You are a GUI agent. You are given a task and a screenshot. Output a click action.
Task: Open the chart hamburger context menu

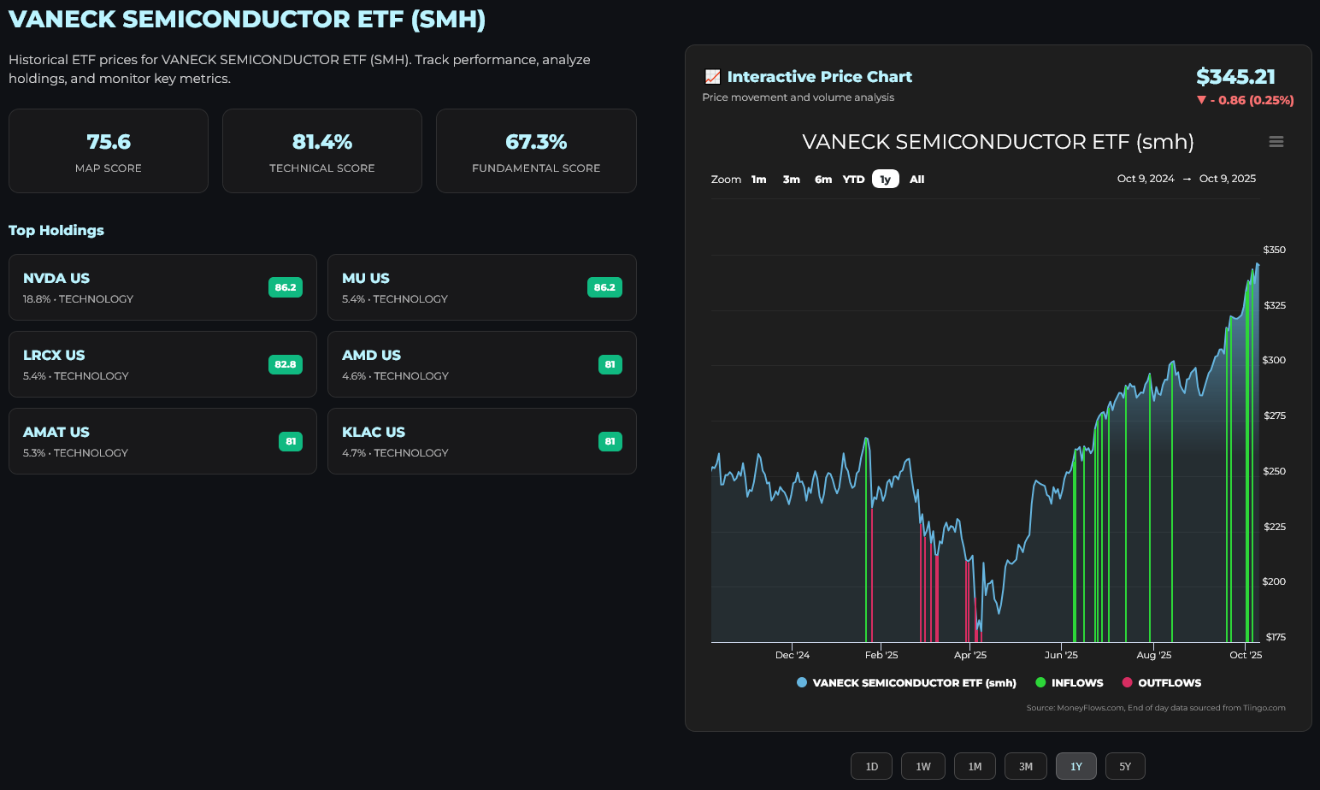point(1276,142)
